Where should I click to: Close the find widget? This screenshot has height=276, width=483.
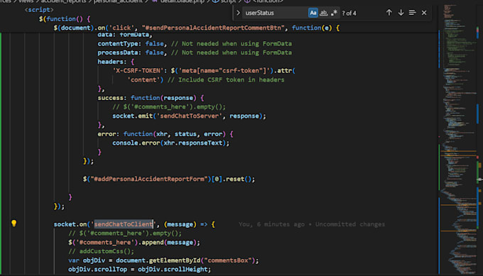[424, 13]
